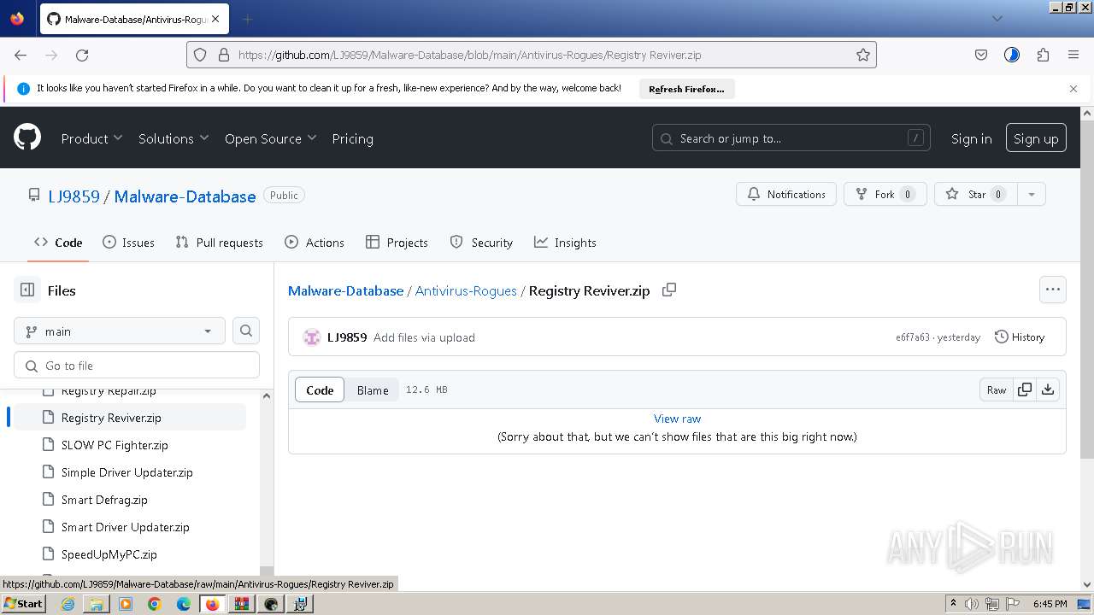Open Projects tab
Viewport: 1094px width, 615px height.
coord(397,243)
